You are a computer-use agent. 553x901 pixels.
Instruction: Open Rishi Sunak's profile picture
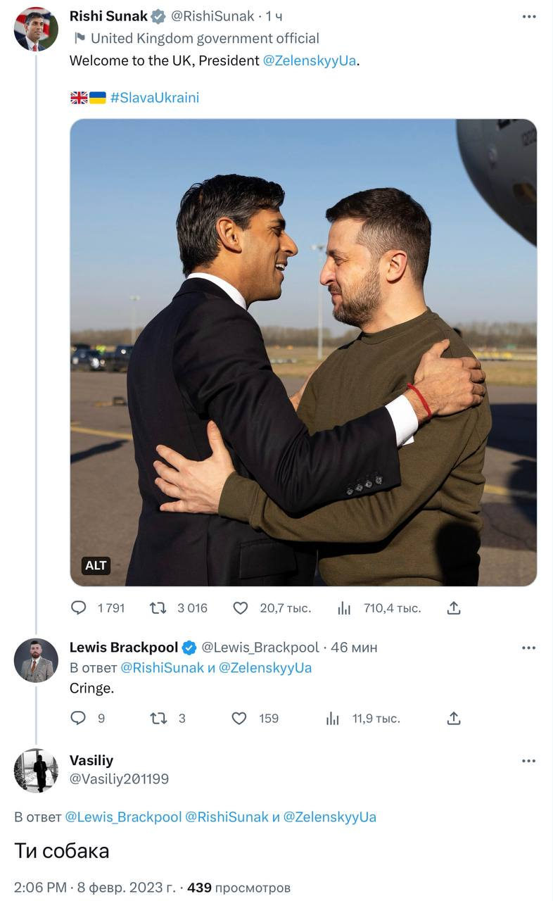pyautogui.click(x=36, y=29)
